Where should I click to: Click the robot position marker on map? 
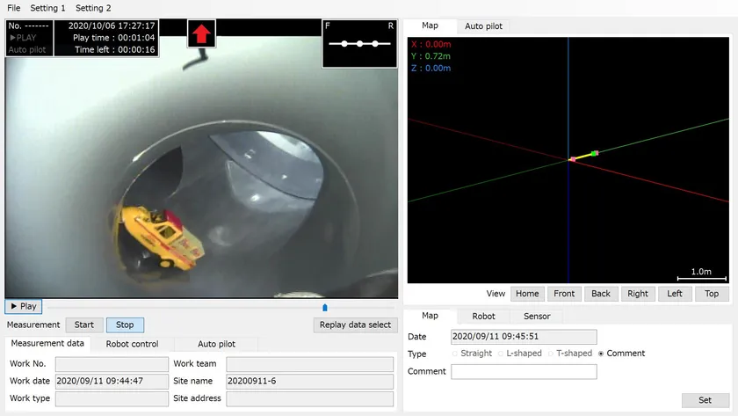pyautogui.click(x=583, y=157)
